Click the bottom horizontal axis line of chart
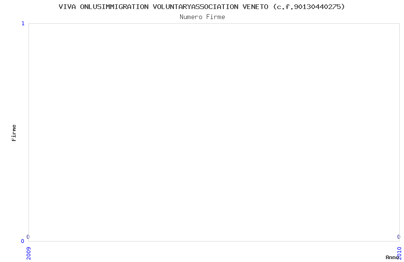Image resolution: width=404 pixels, height=262 pixels. click(x=214, y=241)
